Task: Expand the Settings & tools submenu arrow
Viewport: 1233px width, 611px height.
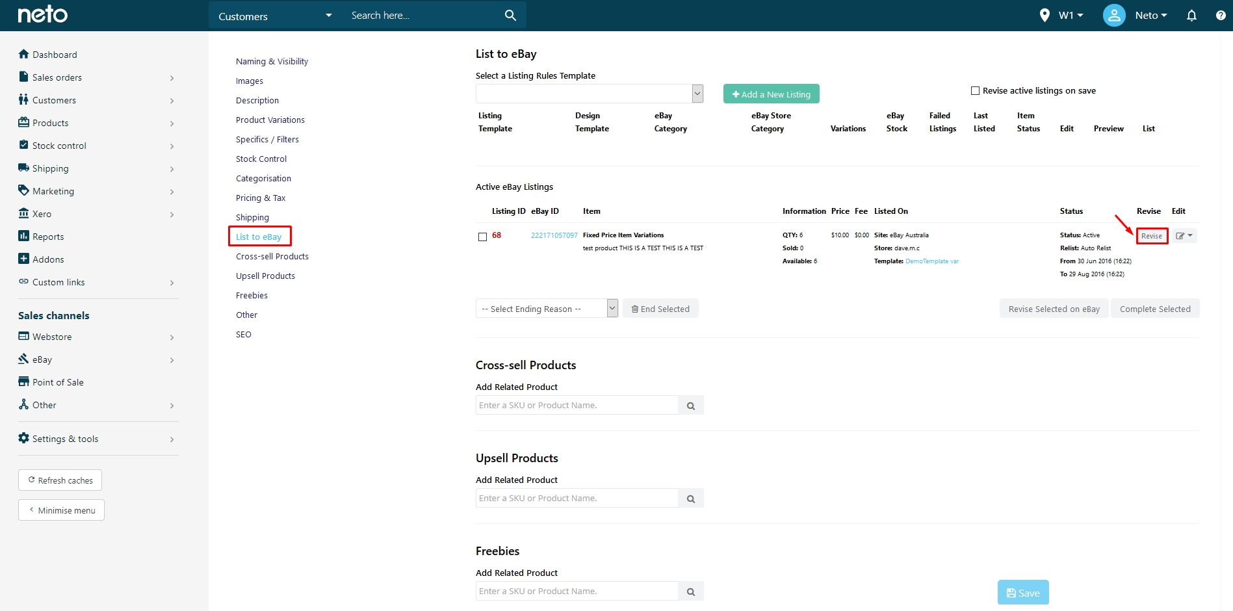Action: 172,439
